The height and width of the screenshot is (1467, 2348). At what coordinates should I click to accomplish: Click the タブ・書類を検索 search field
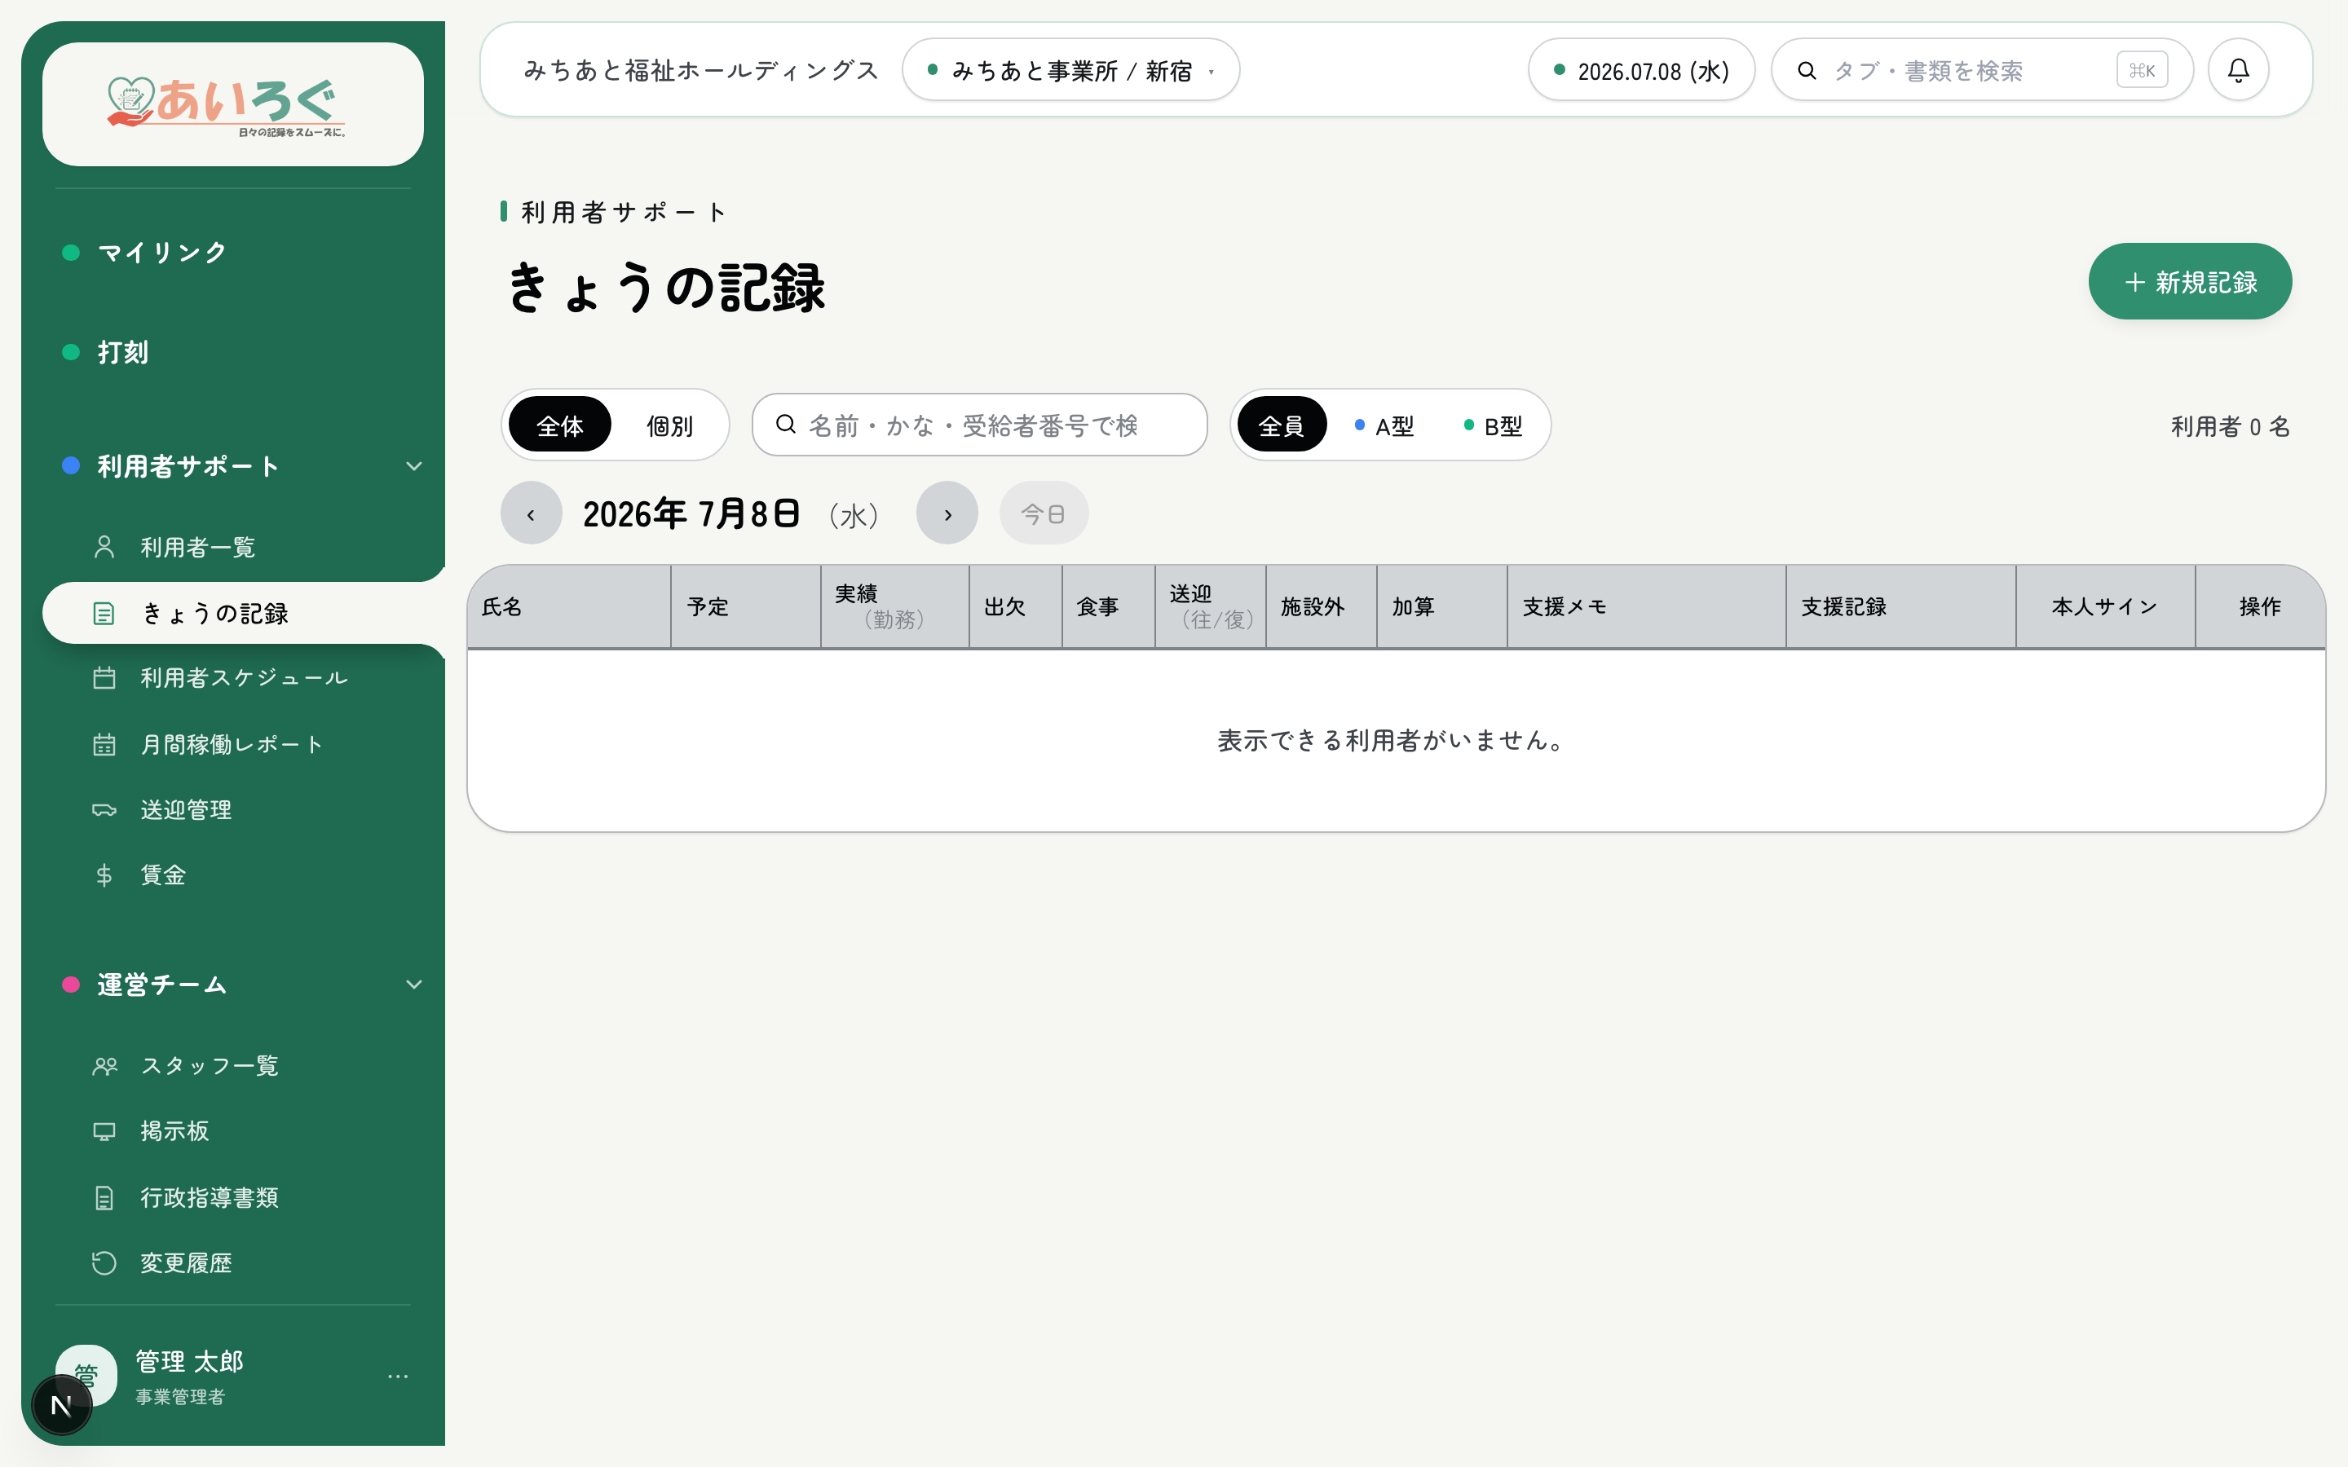[1981, 70]
